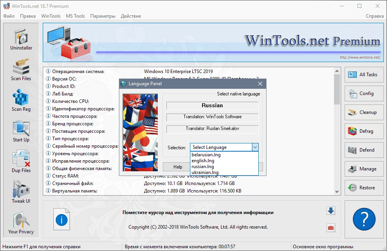This screenshot has width=387, height=251.
Task: Click the info icon beside Частота процессора
Action: coord(48,116)
